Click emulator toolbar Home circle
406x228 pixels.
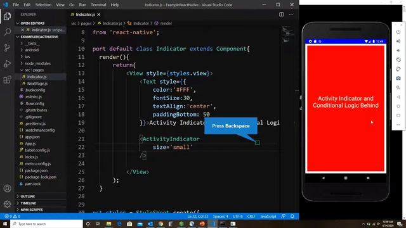point(398,106)
